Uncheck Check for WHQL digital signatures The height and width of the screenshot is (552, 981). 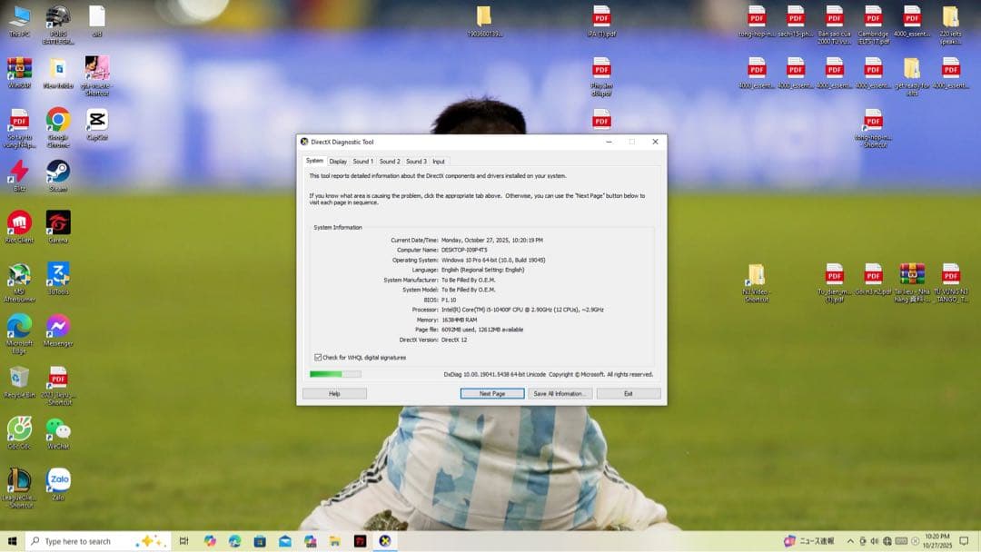tap(318, 358)
